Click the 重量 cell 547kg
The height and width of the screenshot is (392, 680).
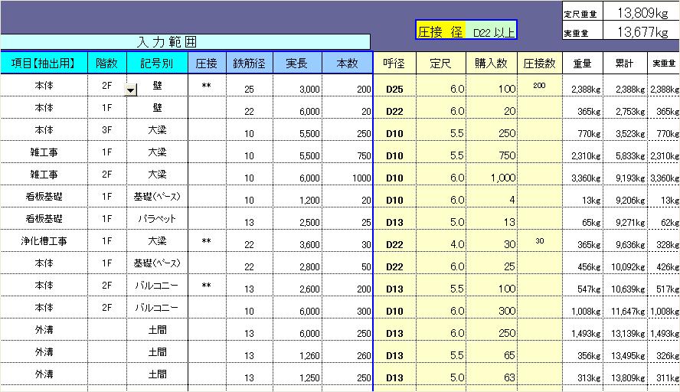pos(583,285)
